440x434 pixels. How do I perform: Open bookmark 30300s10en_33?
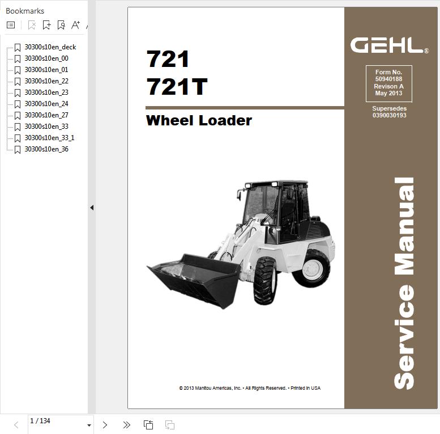click(46, 127)
